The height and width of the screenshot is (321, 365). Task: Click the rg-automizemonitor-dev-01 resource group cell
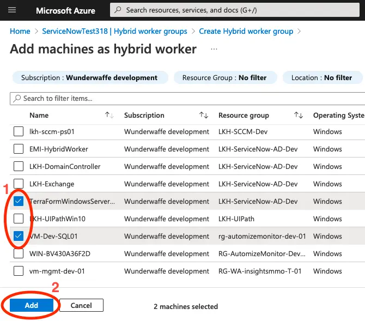pyautogui.click(x=262, y=237)
